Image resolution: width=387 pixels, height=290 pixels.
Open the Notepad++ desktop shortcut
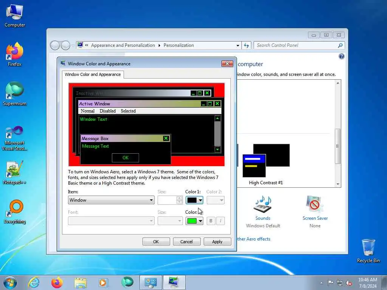[x=15, y=172]
